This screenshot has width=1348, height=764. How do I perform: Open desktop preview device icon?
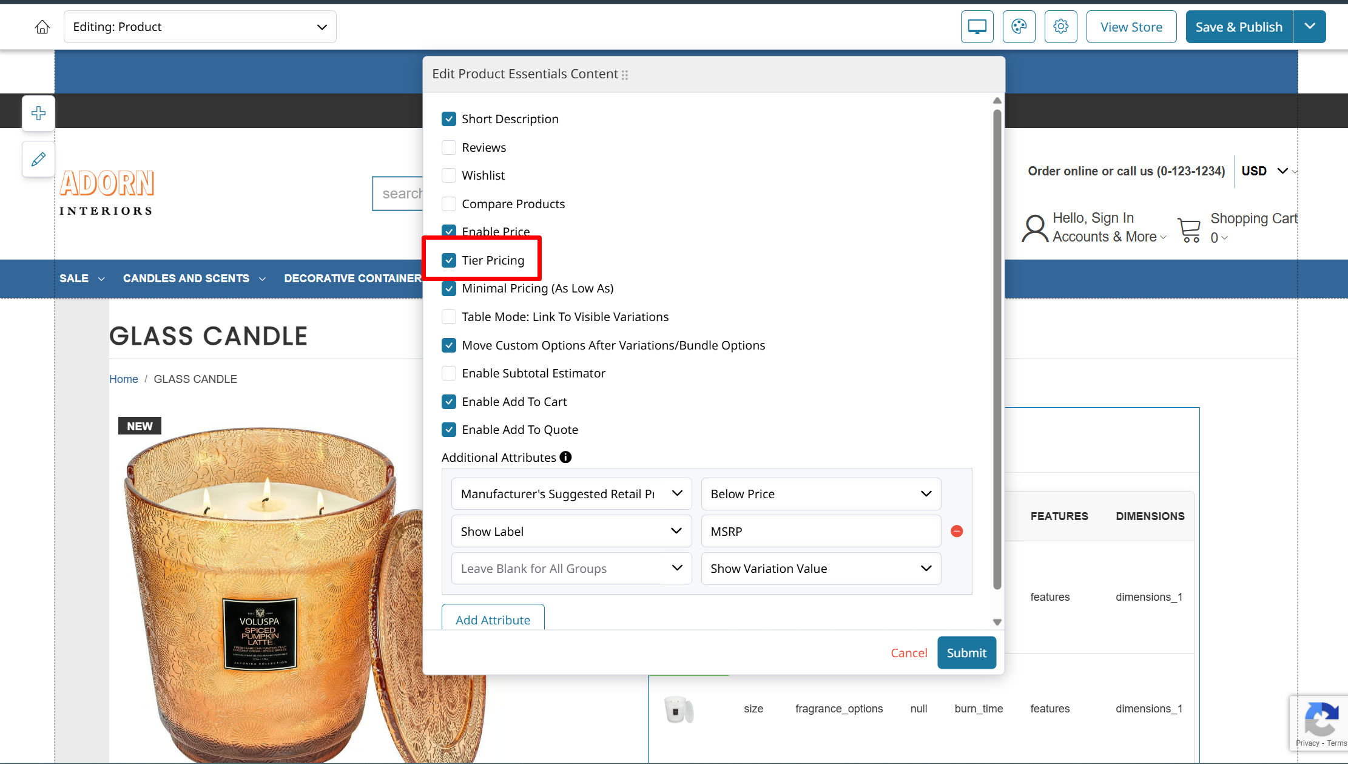[x=977, y=27]
